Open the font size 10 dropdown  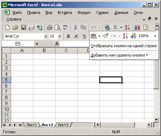(x=60, y=36)
